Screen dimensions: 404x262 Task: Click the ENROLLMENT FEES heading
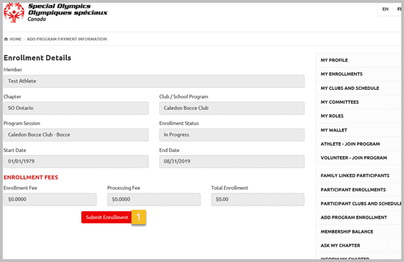click(x=31, y=178)
